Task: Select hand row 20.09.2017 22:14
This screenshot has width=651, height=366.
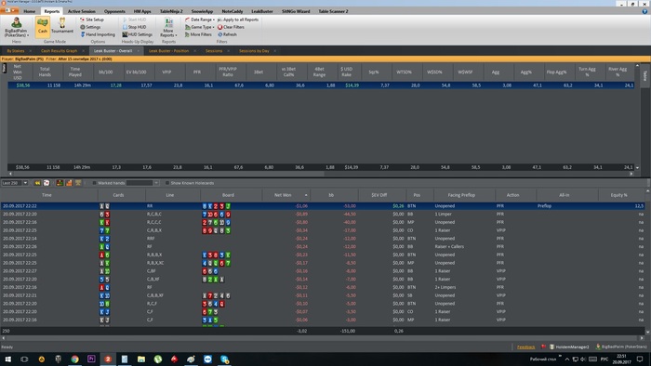Action: 323,239
